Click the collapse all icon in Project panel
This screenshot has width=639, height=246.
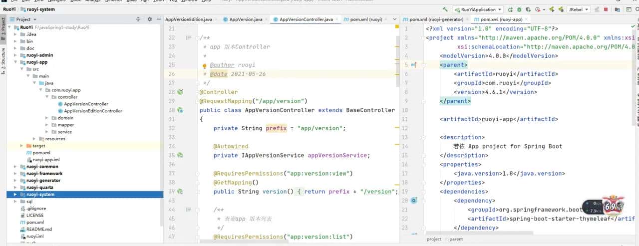[x=138, y=19]
